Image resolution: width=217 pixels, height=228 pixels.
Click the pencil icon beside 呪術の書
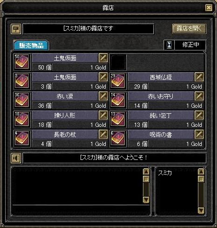coord(199,134)
